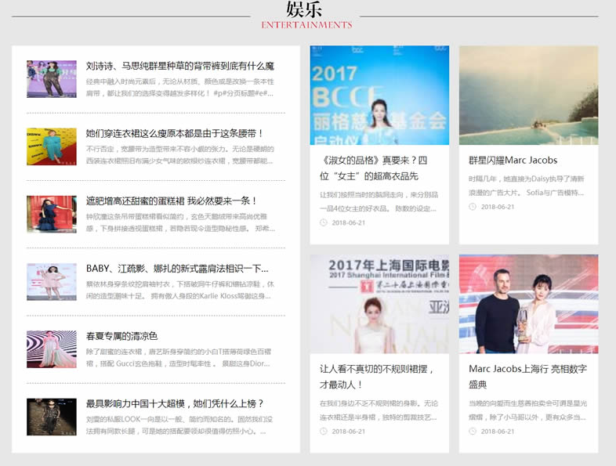
Task: Click thumbnail of BABY 露肩法 article
Action: click(52, 281)
